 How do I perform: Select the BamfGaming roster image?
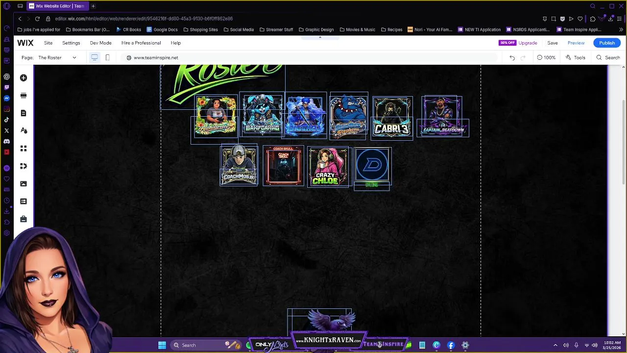(262, 115)
